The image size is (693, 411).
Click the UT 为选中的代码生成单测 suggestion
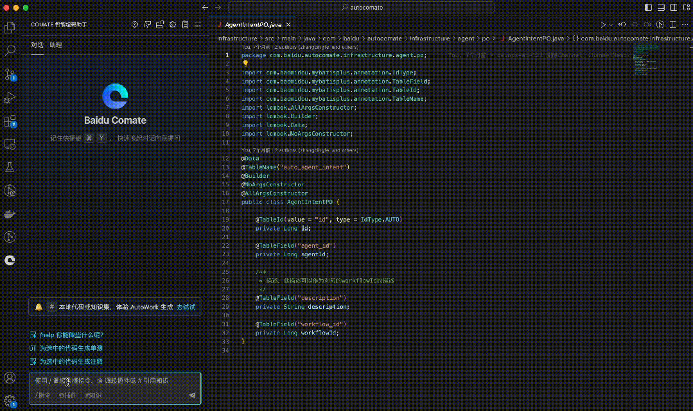point(66,348)
